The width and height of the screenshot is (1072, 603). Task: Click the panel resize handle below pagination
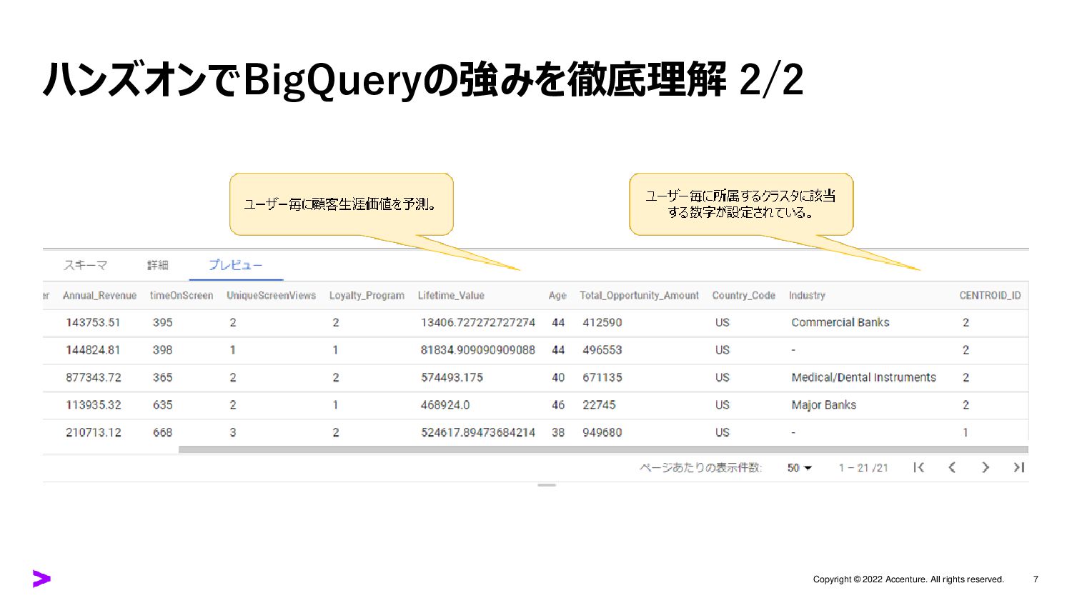point(547,485)
